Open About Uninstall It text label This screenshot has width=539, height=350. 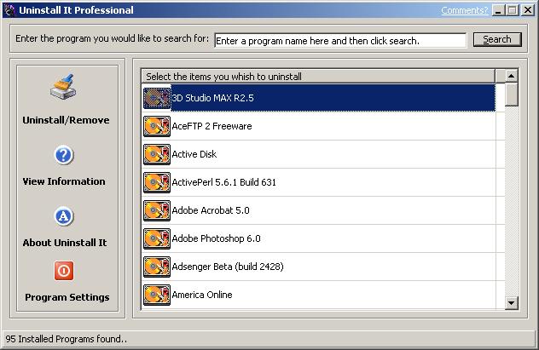point(65,243)
